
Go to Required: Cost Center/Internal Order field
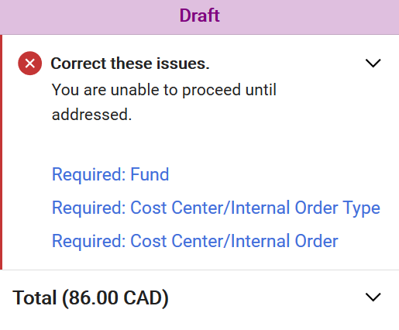coord(195,241)
